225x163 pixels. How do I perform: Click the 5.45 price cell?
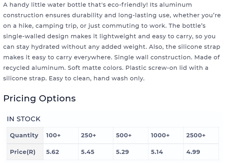coord(96,152)
